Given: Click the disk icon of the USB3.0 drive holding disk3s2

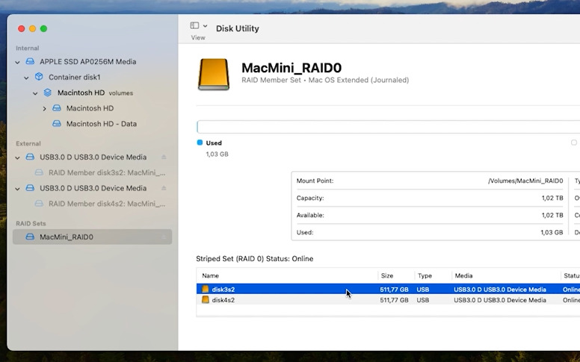Looking at the screenshot, I should pyautogui.click(x=30, y=157).
